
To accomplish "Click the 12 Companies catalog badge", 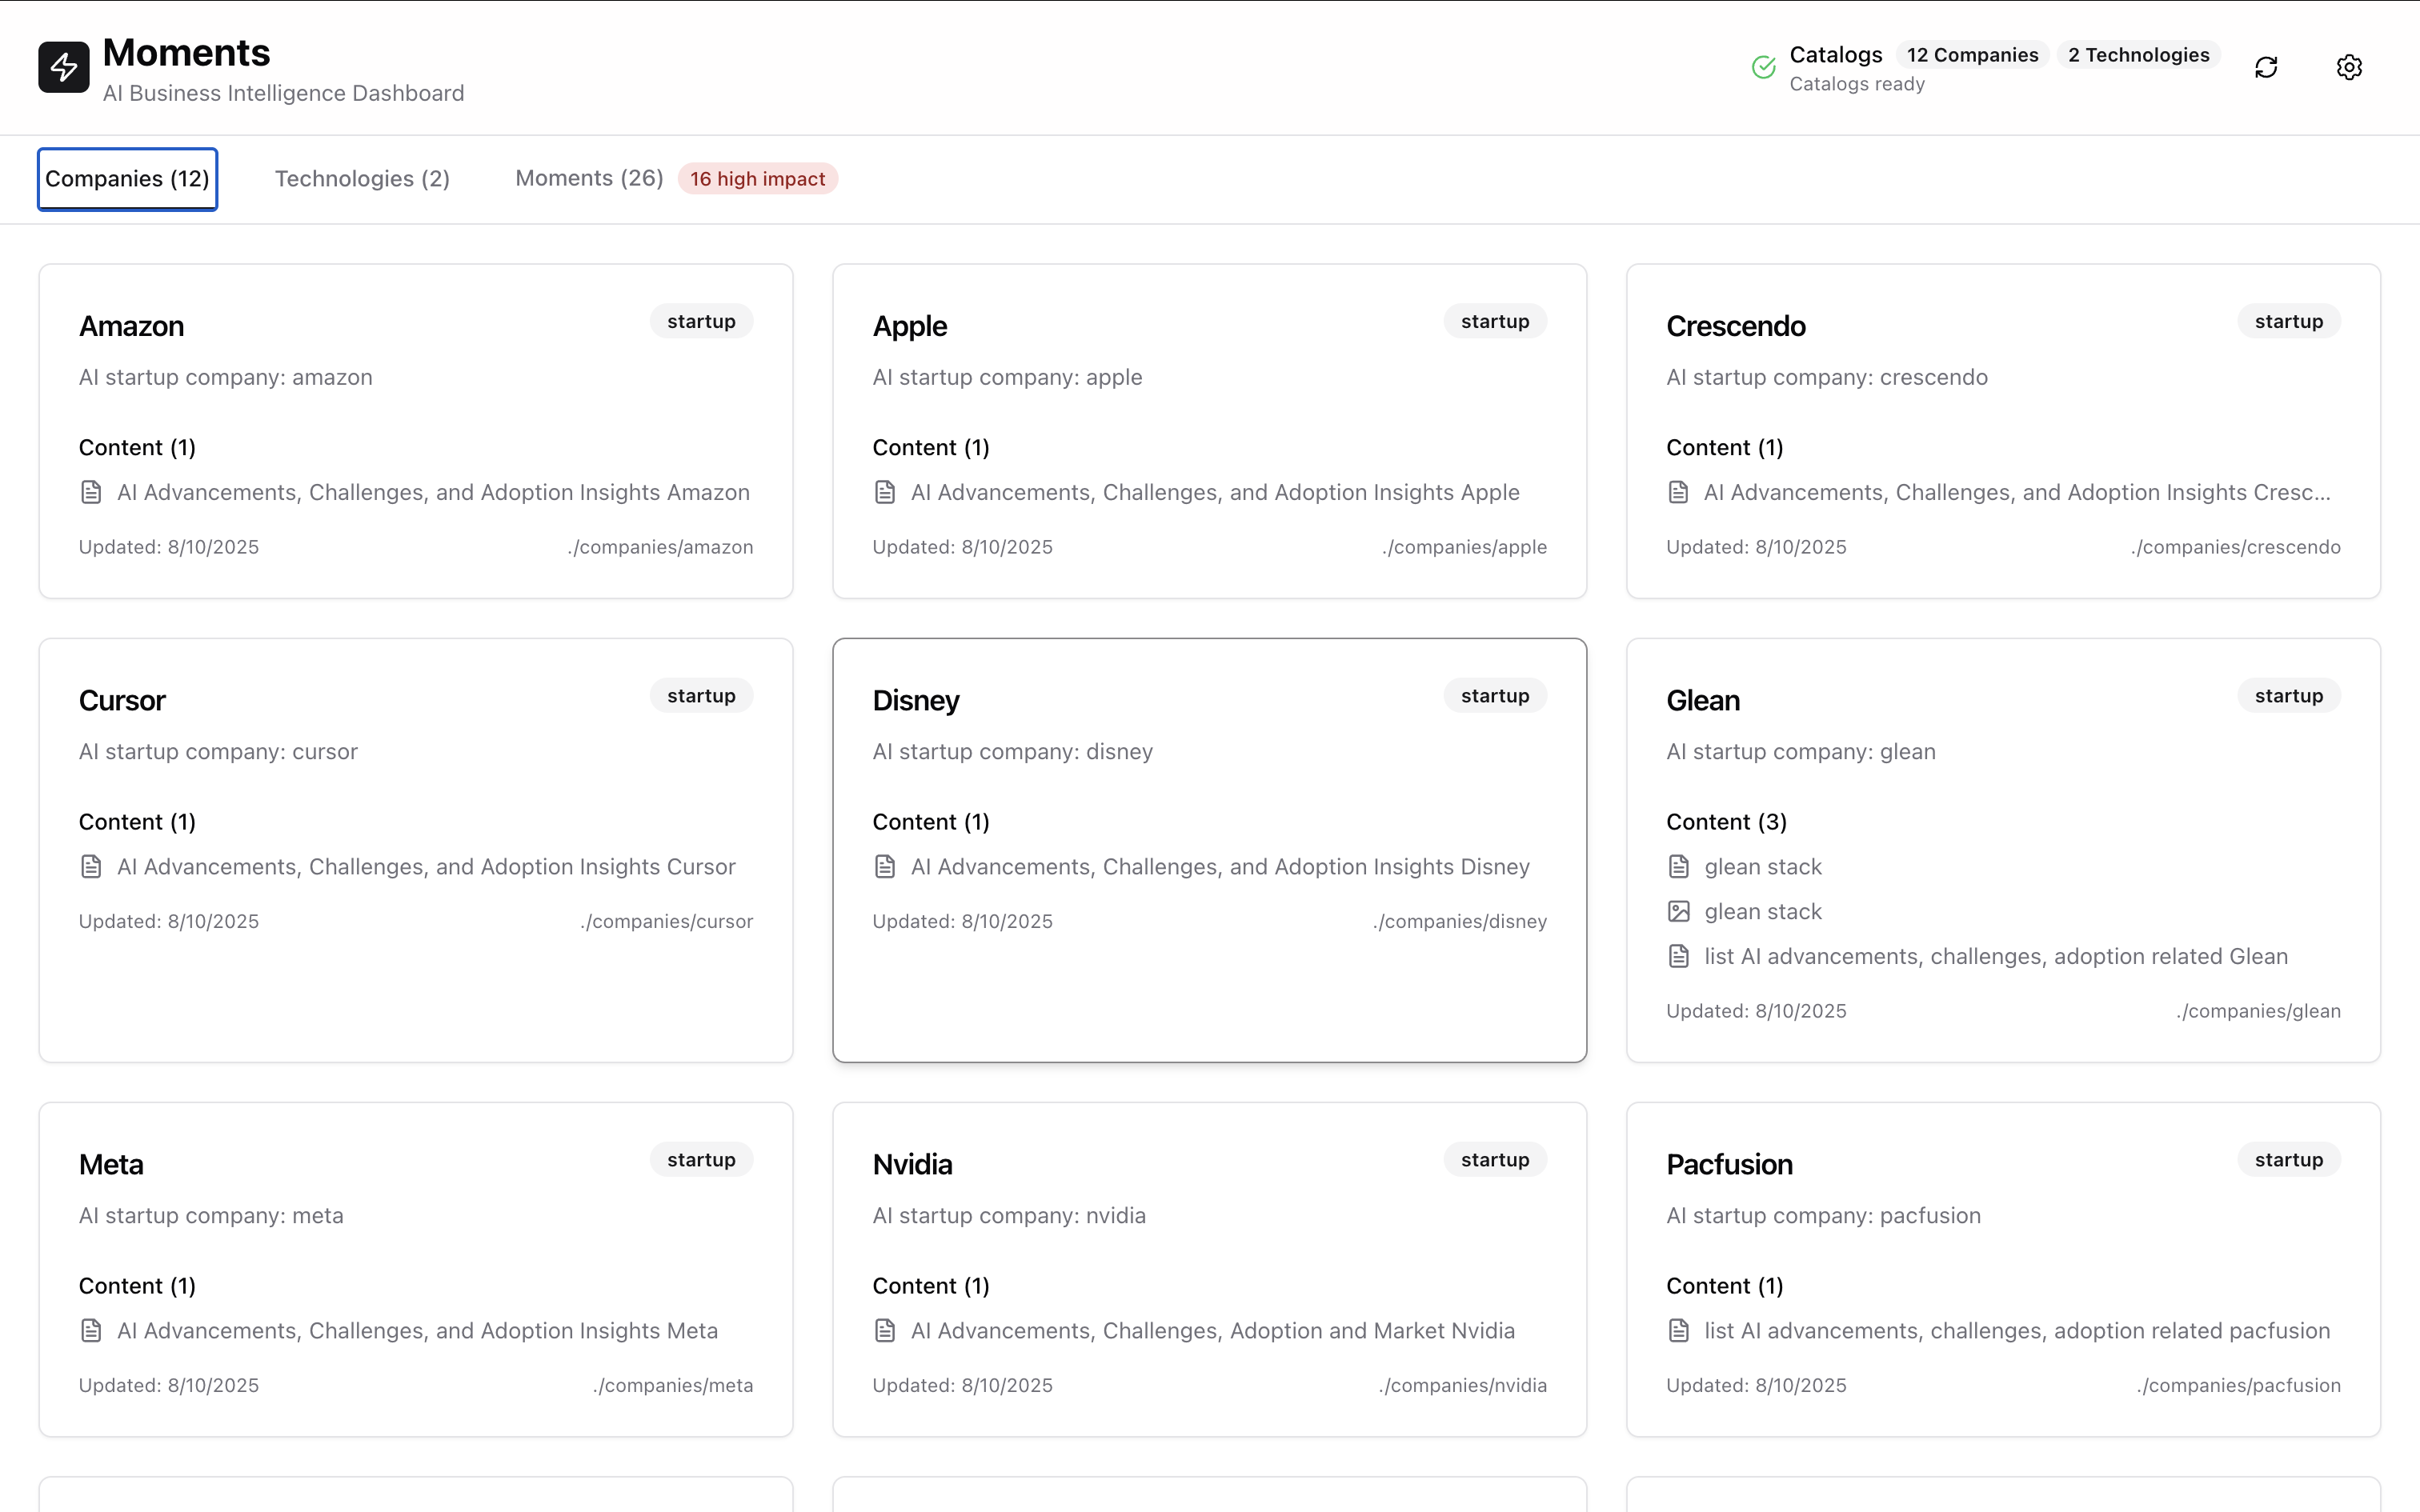I will tap(1971, 55).
